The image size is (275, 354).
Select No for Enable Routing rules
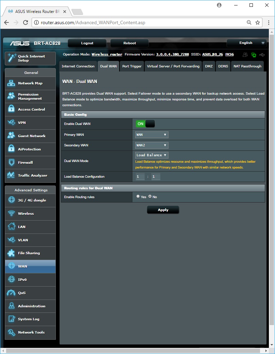point(150,196)
